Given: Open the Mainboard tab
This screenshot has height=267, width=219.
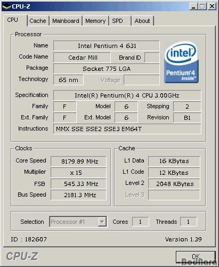Looking at the screenshot, I should (x=66, y=21).
